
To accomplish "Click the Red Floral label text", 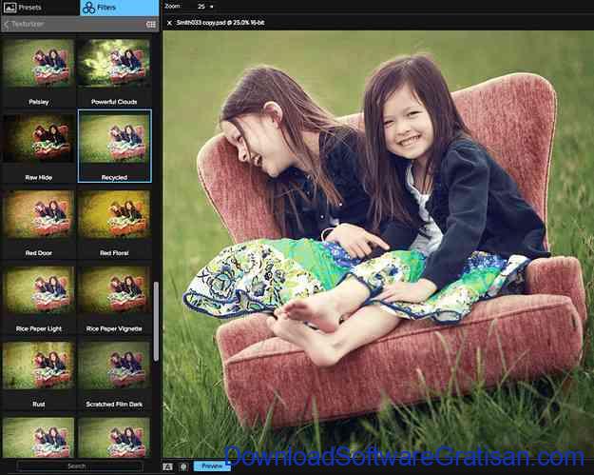I will point(114,252).
